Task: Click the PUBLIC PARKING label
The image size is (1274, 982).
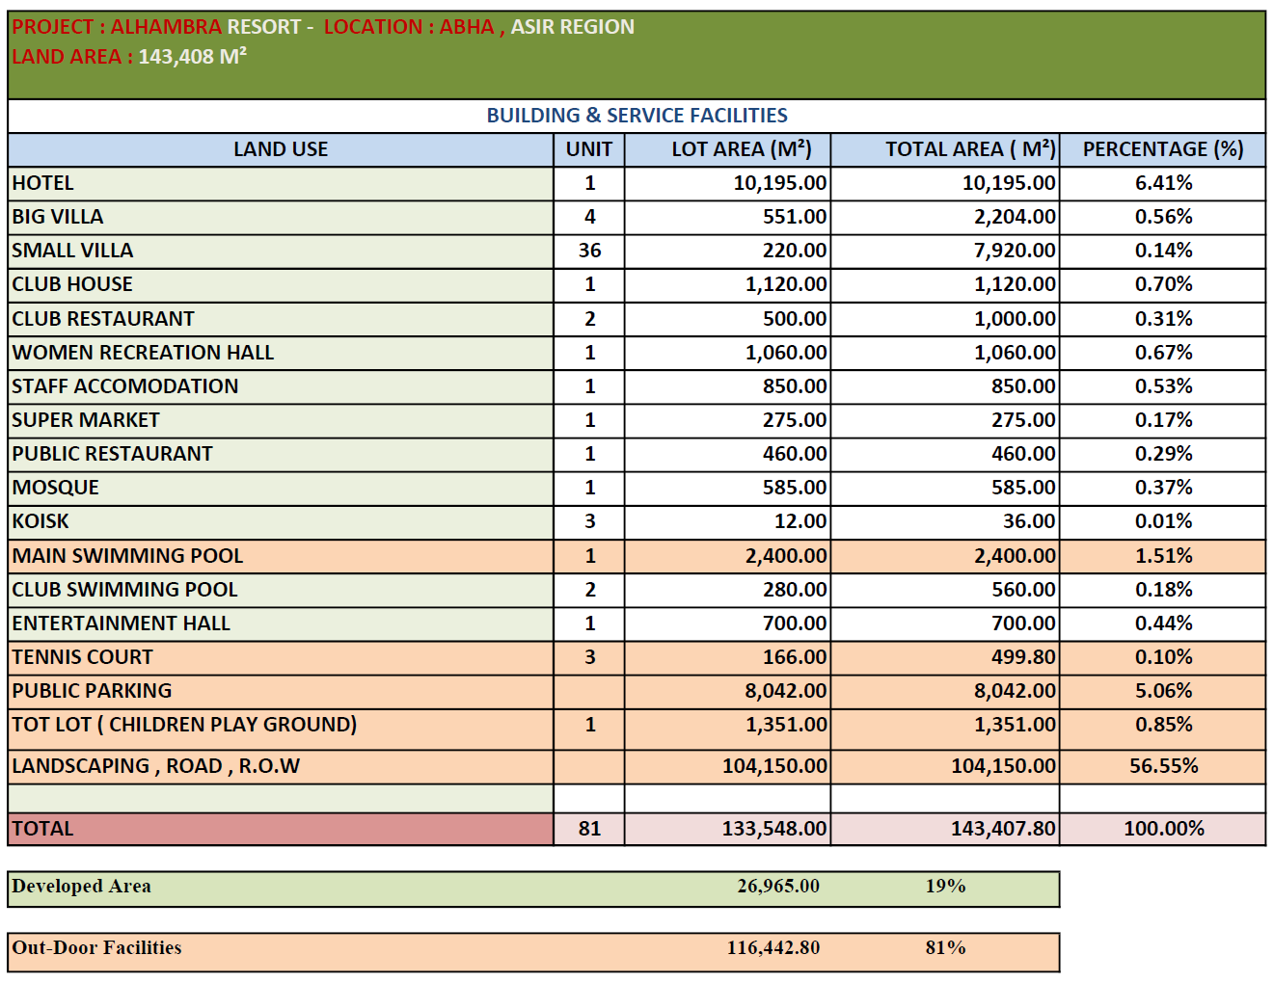Action: tap(92, 691)
